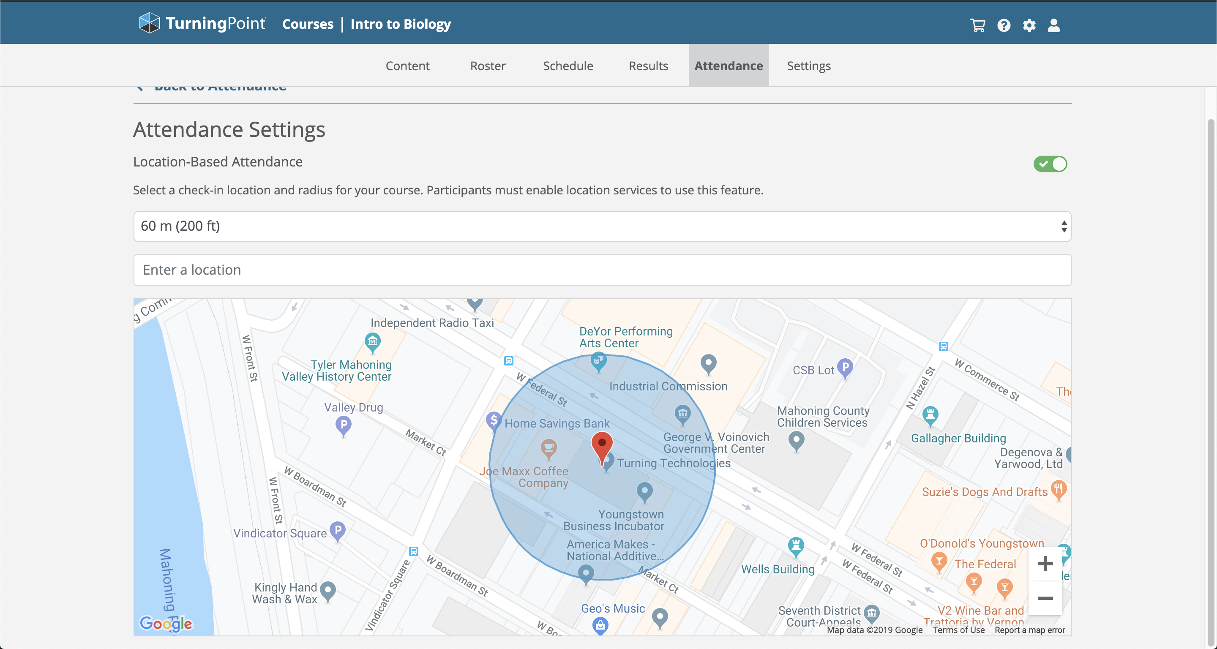The image size is (1217, 649).
Task: Go to Courses in the header
Action: (308, 24)
